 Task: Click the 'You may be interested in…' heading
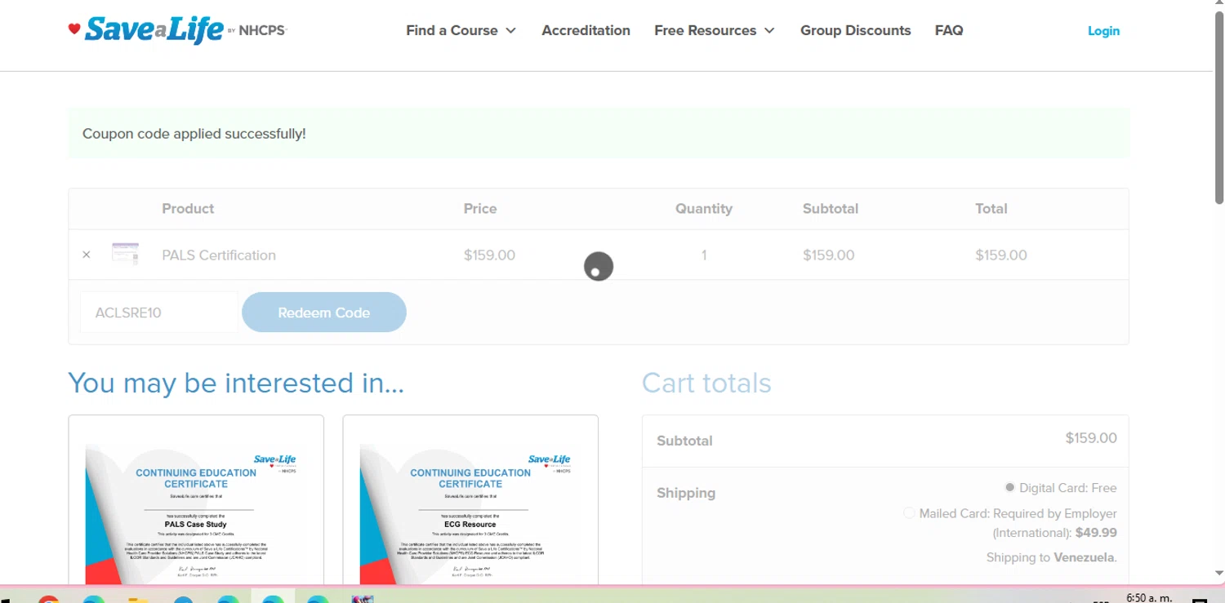point(236,383)
